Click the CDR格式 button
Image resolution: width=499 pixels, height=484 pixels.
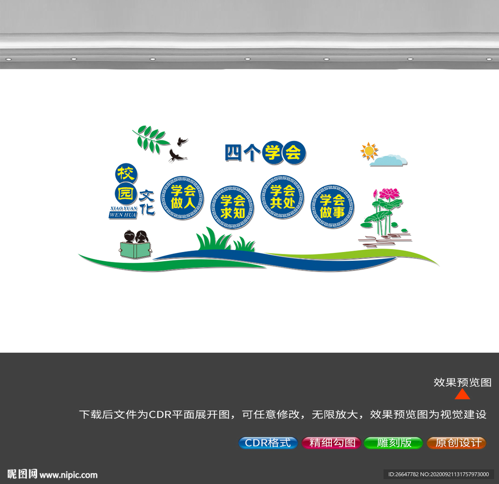(268, 443)
